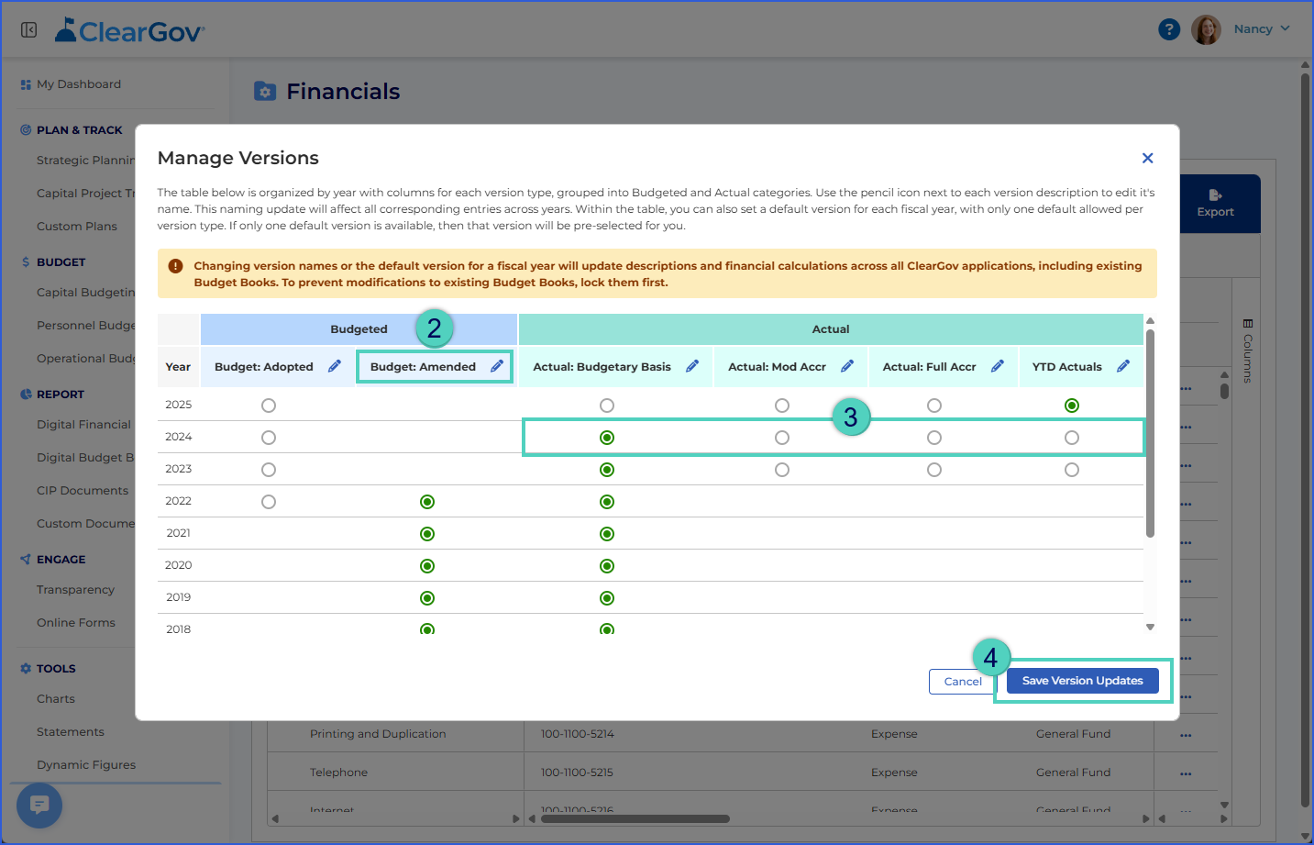This screenshot has width=1314, height=845.
Task: Click Save Version Updates button
Action: (x=1083, y=681)
